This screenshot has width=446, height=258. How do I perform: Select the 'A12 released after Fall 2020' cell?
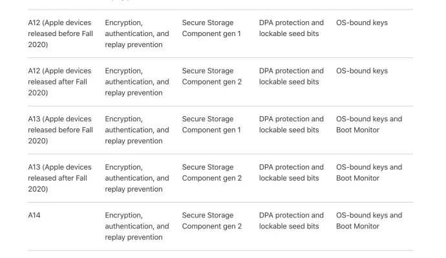coord(59,82)
